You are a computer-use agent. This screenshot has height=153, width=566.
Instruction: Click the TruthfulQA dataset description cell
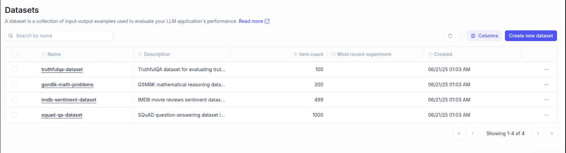[x=182, y=70]
